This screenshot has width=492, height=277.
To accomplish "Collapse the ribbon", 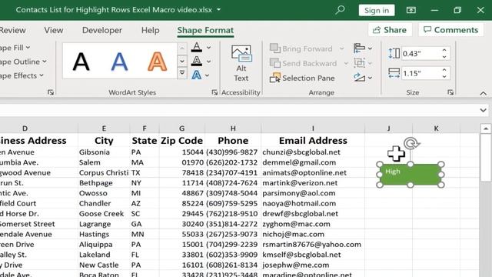I will pos(484,93).
